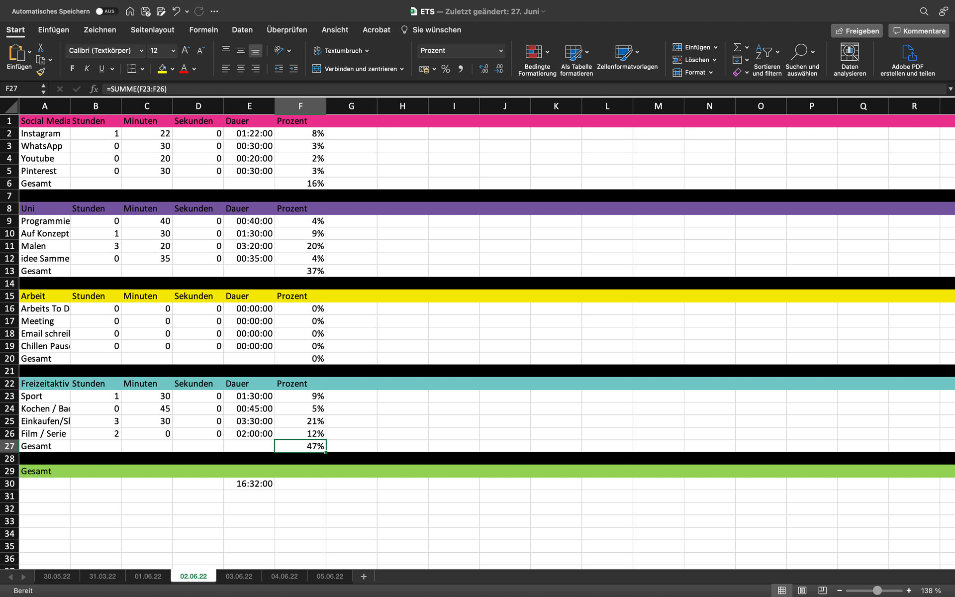Select the Format Painter brush
Screen dimensions: 955x597
tap(41, 72)
